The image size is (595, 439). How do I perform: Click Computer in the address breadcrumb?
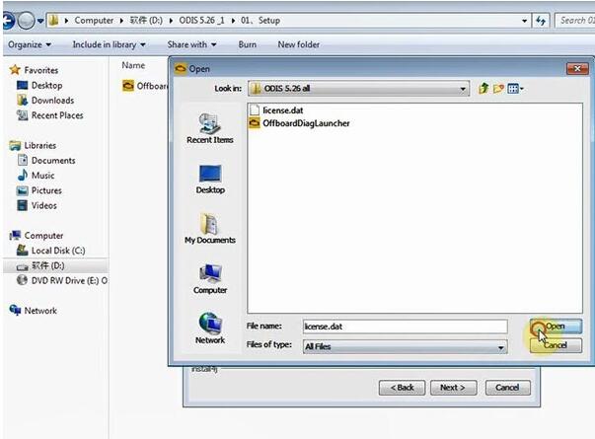click(x=94, y=21)
